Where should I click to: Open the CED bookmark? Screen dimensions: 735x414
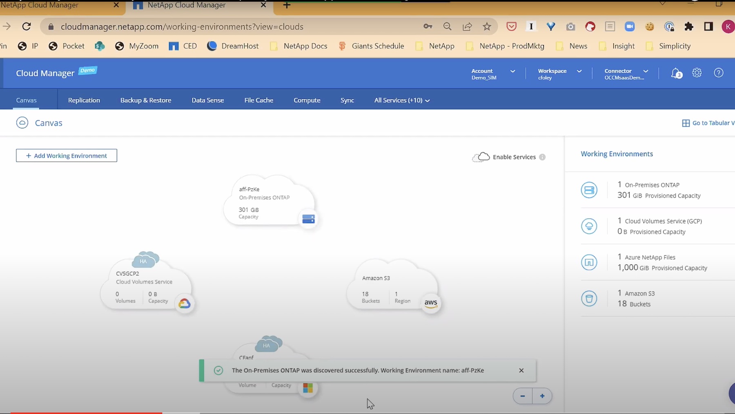(x=183, y=46)
